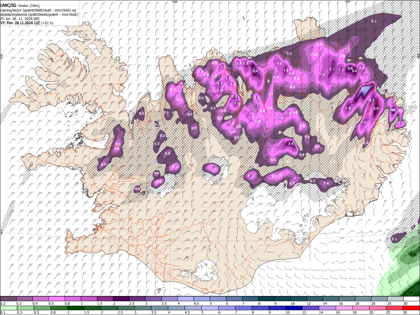The height and width of the screenshot is (315, 420).
Task: Click the "2.6" snowfall value on the map
Action: (376, 109)
